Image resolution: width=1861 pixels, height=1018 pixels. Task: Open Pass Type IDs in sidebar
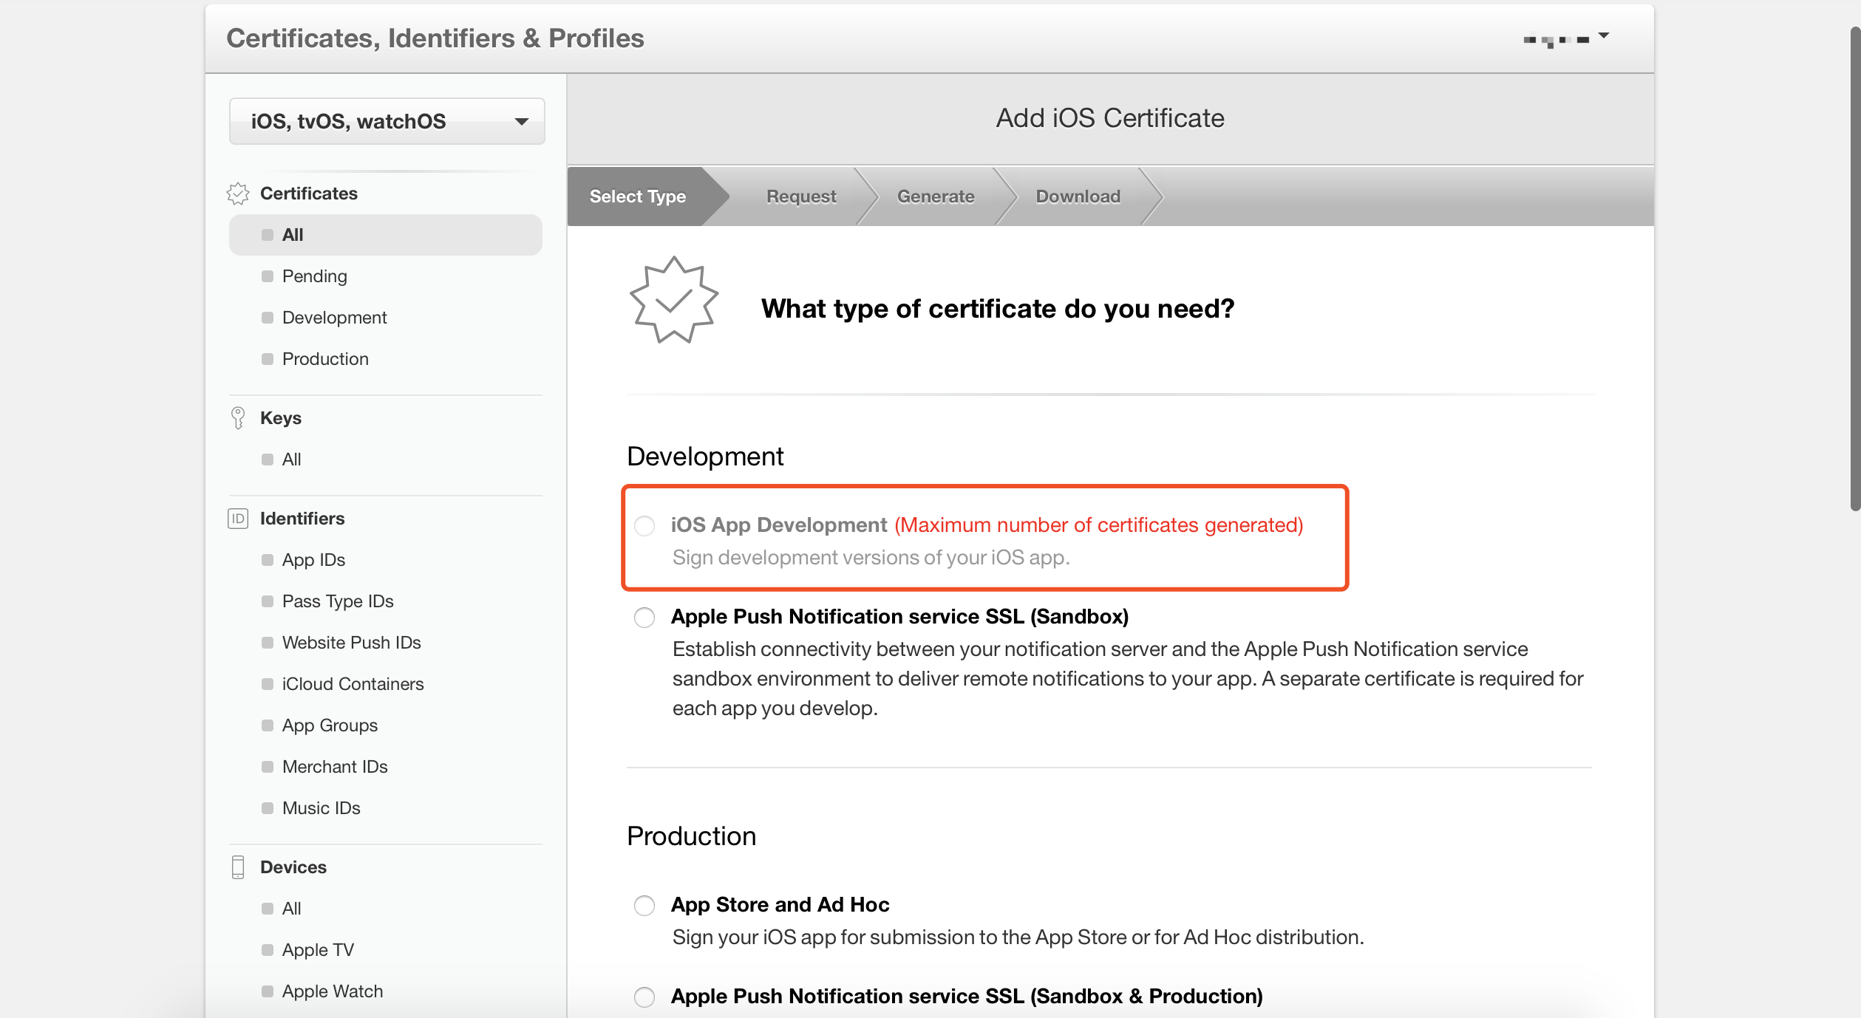[x=338, y=601]
